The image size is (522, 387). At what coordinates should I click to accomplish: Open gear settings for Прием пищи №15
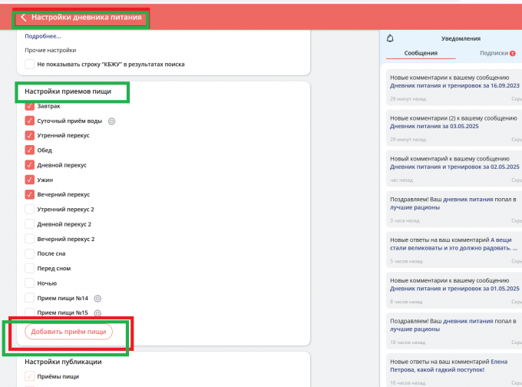pyautogui.click(x=97, y=313)
